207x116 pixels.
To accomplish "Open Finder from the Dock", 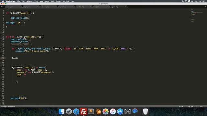I will coord(61,111).
